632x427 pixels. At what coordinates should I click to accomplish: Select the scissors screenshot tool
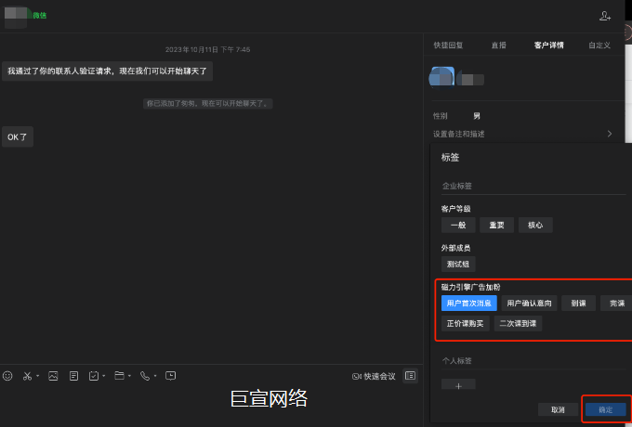tap(27, 376)
